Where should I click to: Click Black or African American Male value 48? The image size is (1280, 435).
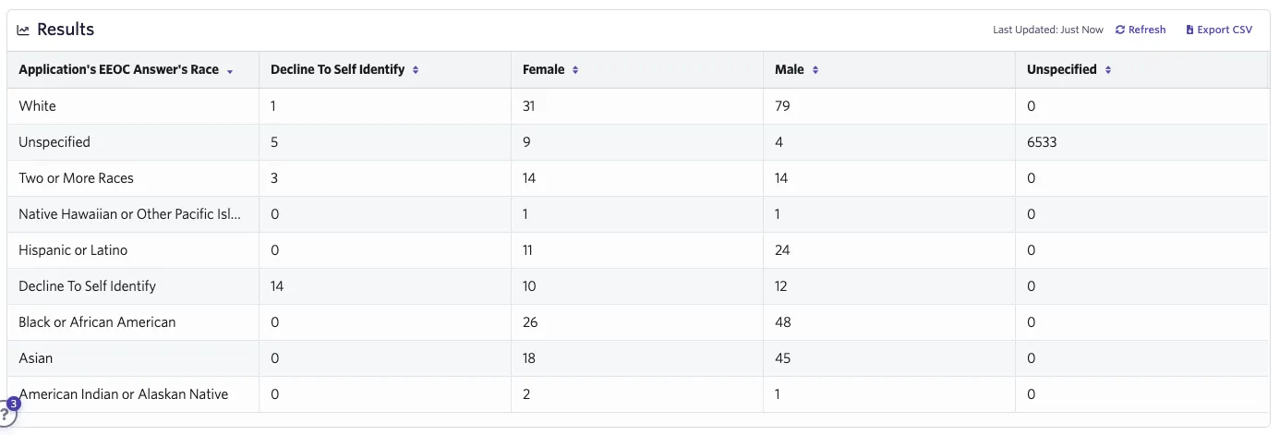782,322
